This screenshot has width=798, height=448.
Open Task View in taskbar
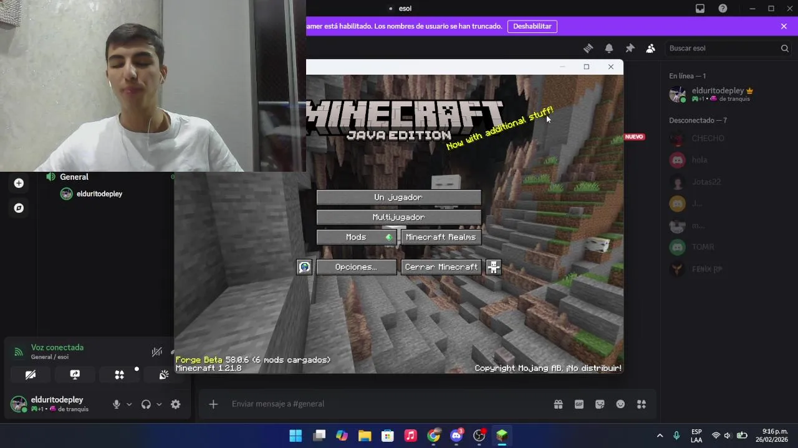(x=319, y=436)
